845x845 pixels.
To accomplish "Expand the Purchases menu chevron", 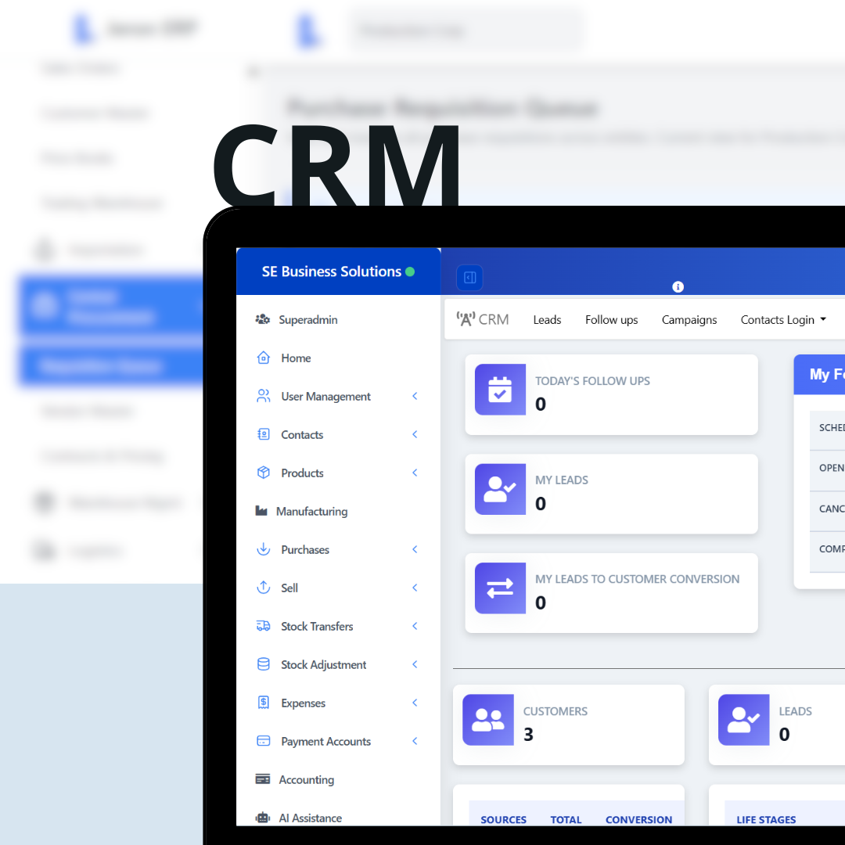I will click(x=415, y=550).
